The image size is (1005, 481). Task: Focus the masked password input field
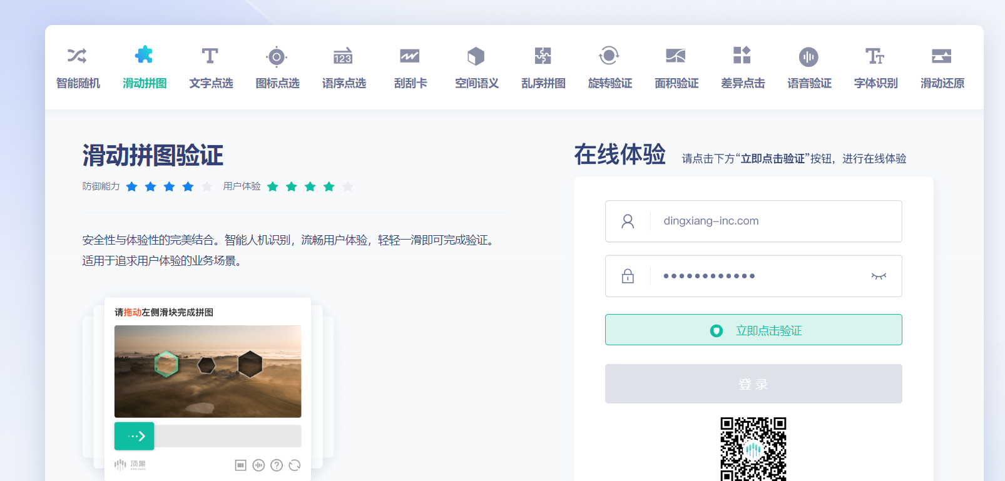[753, 276]
